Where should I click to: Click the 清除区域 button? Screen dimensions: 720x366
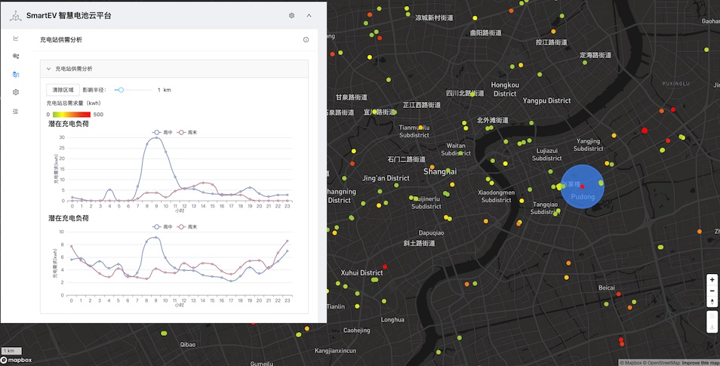[63, 90]
